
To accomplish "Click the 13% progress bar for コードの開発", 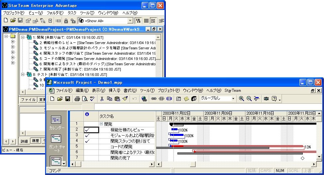I will [x=236, y=146].
